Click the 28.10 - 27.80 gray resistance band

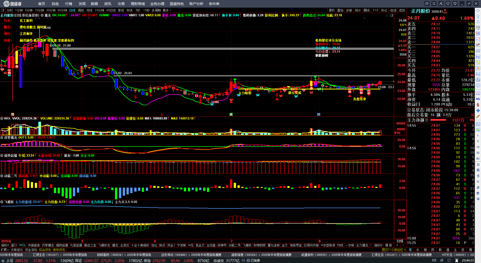223,49
